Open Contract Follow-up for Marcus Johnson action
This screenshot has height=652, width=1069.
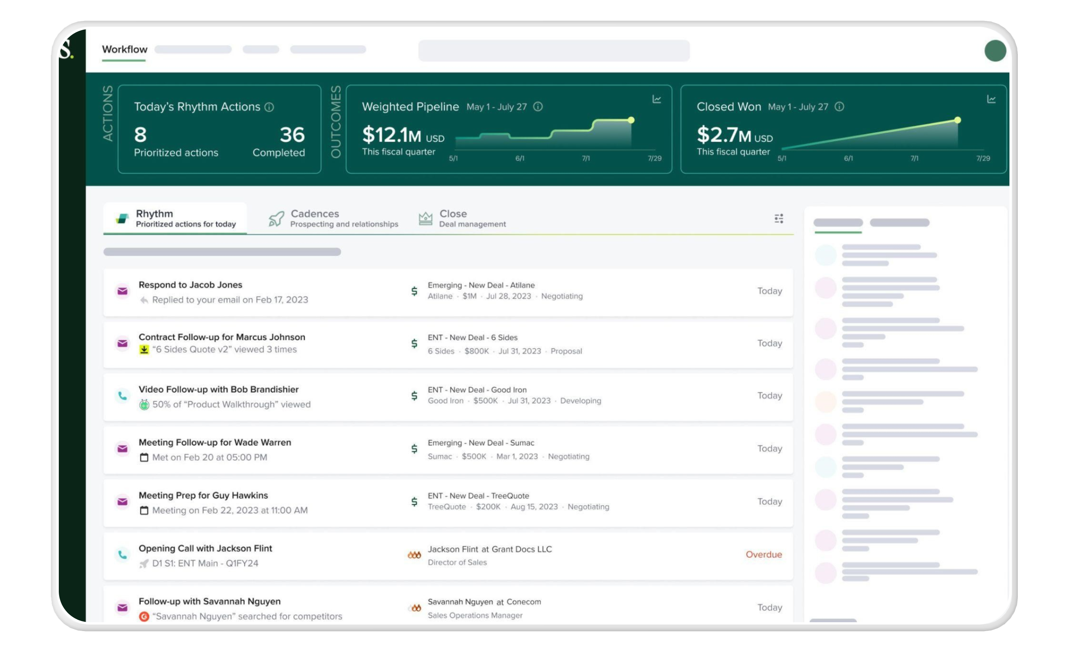coord(222,337)
